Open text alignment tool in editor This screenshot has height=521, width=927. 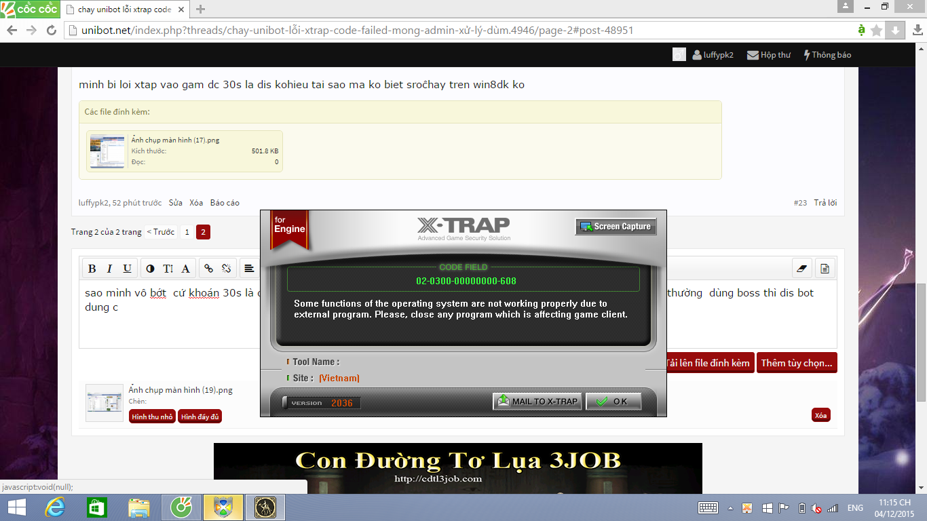point(250,269)
